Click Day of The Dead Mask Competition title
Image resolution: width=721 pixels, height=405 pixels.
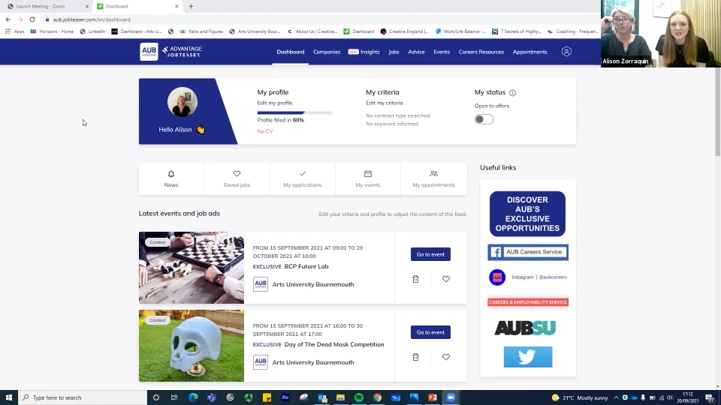coord(333,344)
